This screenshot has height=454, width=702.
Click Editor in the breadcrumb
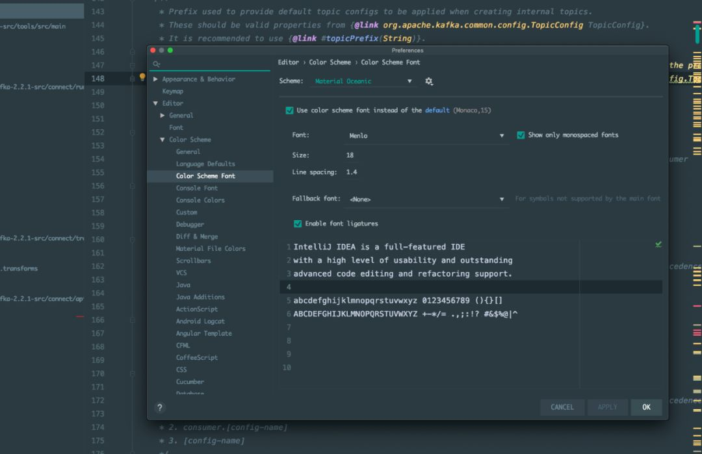[288, 62]
